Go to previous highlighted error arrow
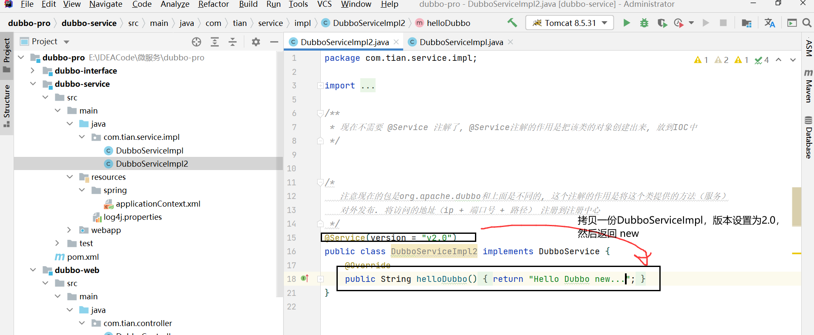814x335 pixels. click(x=778, y=60)
